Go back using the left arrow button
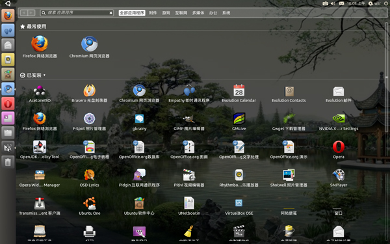 pos(24,13)
